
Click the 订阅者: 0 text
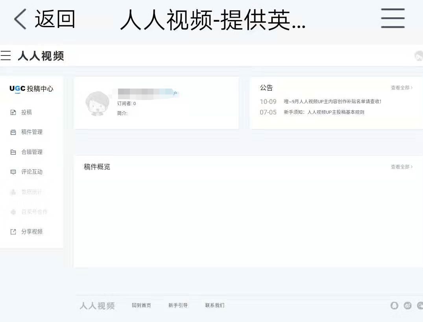pyautogui.click(x=127, y=104)
